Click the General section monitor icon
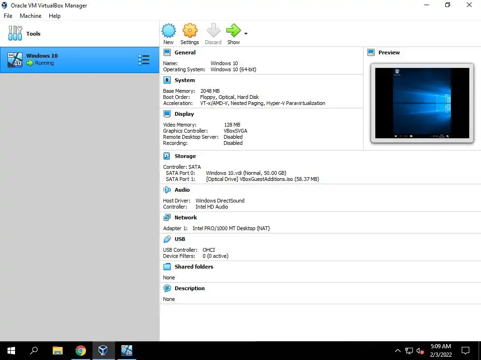This screenshot has width=481, height=360. click(x=167, y=52)
